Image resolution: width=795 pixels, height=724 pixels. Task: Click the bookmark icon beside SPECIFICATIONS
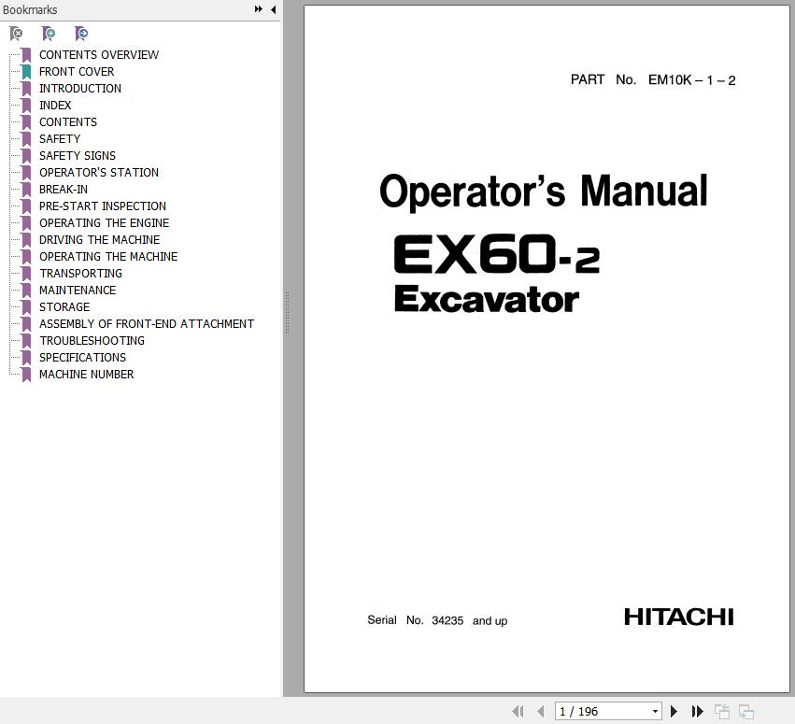pos(26,358)
